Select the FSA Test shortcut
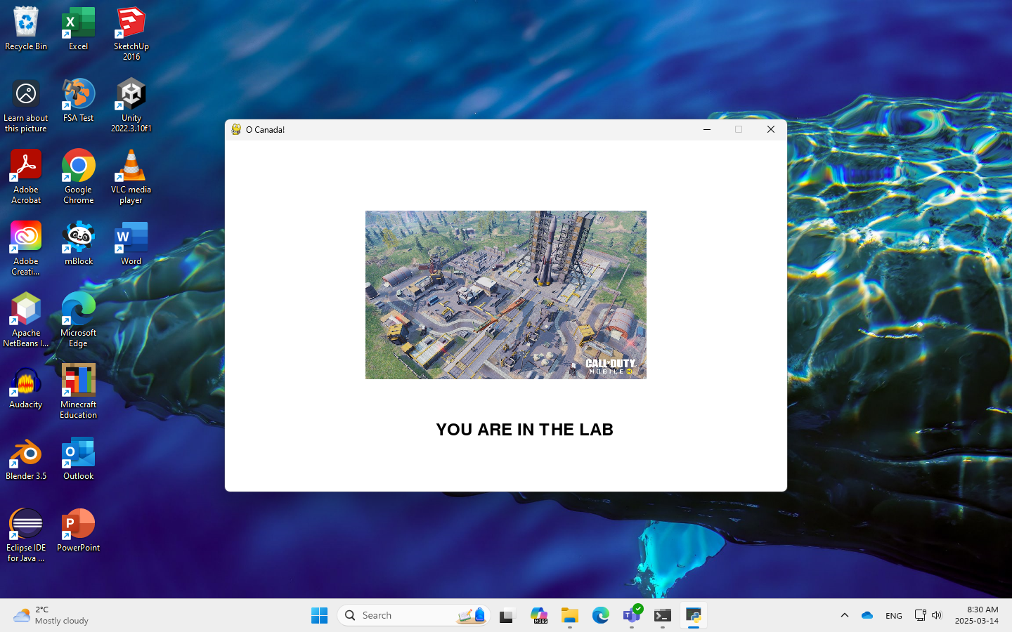 pos(78,100)
